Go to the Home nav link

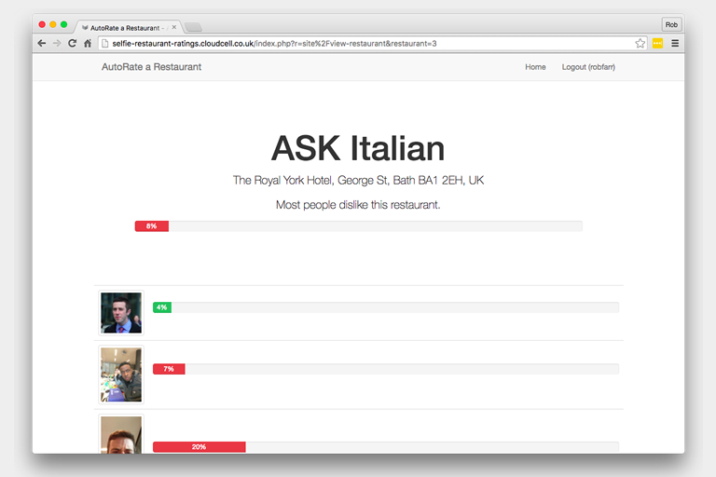pyautogui.click(x=535, y=67)
